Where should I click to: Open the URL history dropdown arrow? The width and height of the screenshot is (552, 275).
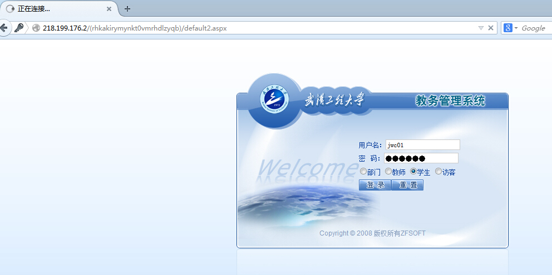click(481, 28)
